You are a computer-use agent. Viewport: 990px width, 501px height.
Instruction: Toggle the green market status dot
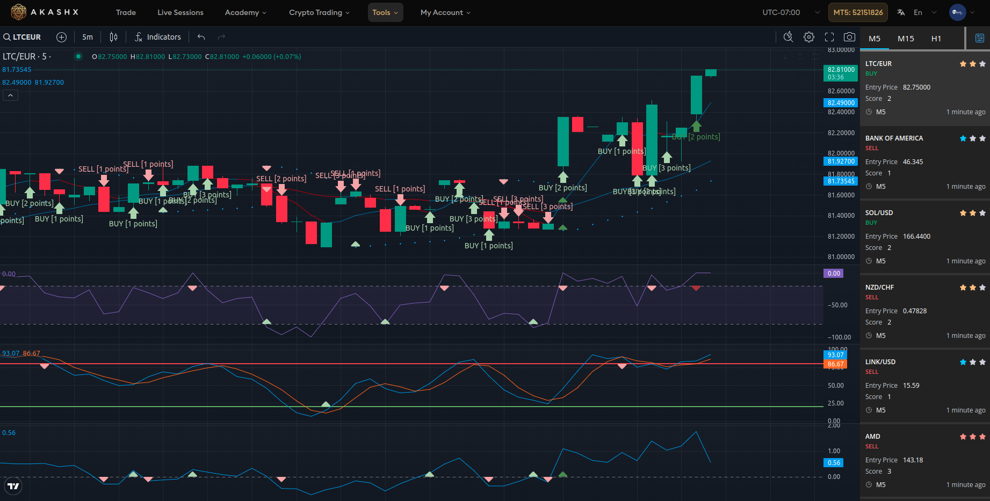[78, 56]
